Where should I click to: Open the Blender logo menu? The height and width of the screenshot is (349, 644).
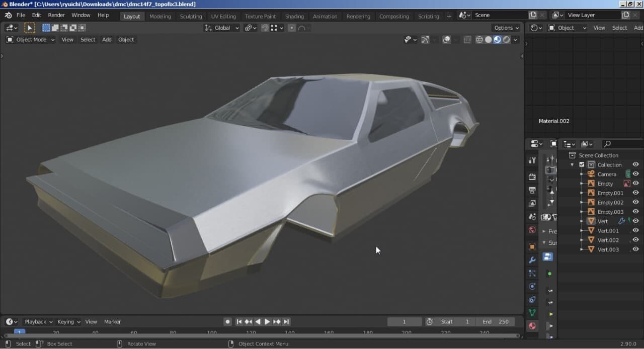tap(8, 16)
